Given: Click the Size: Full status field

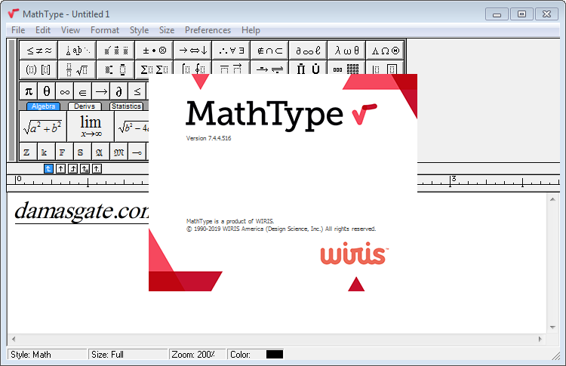Looking at the screenshot, I should pyautogui.click(x=128, y=355).
